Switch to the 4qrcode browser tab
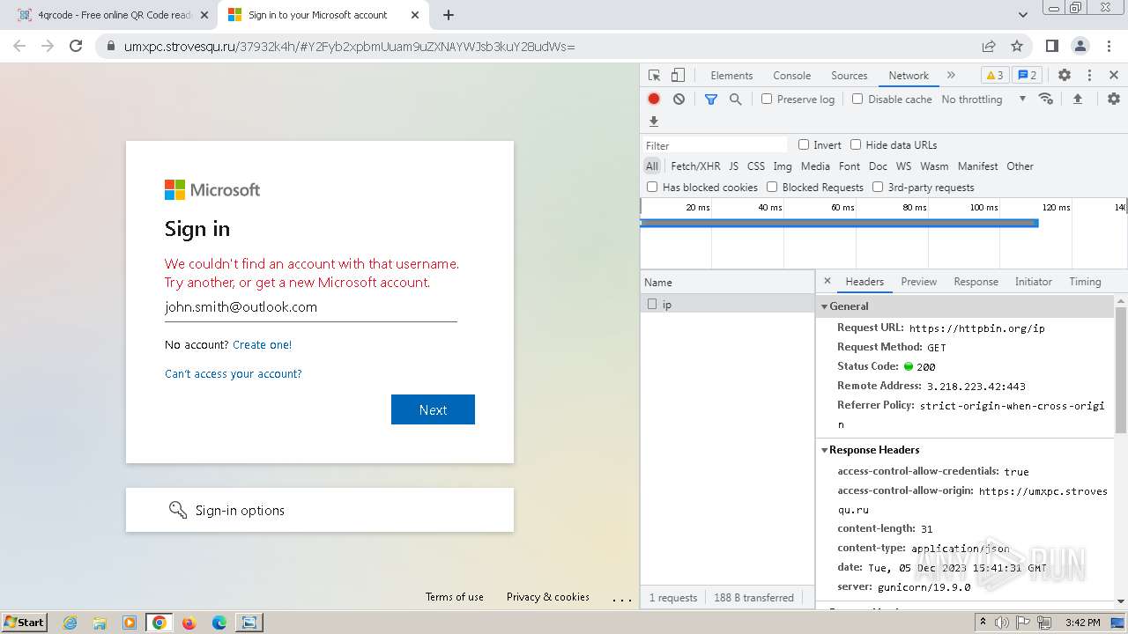 point(115,15)
